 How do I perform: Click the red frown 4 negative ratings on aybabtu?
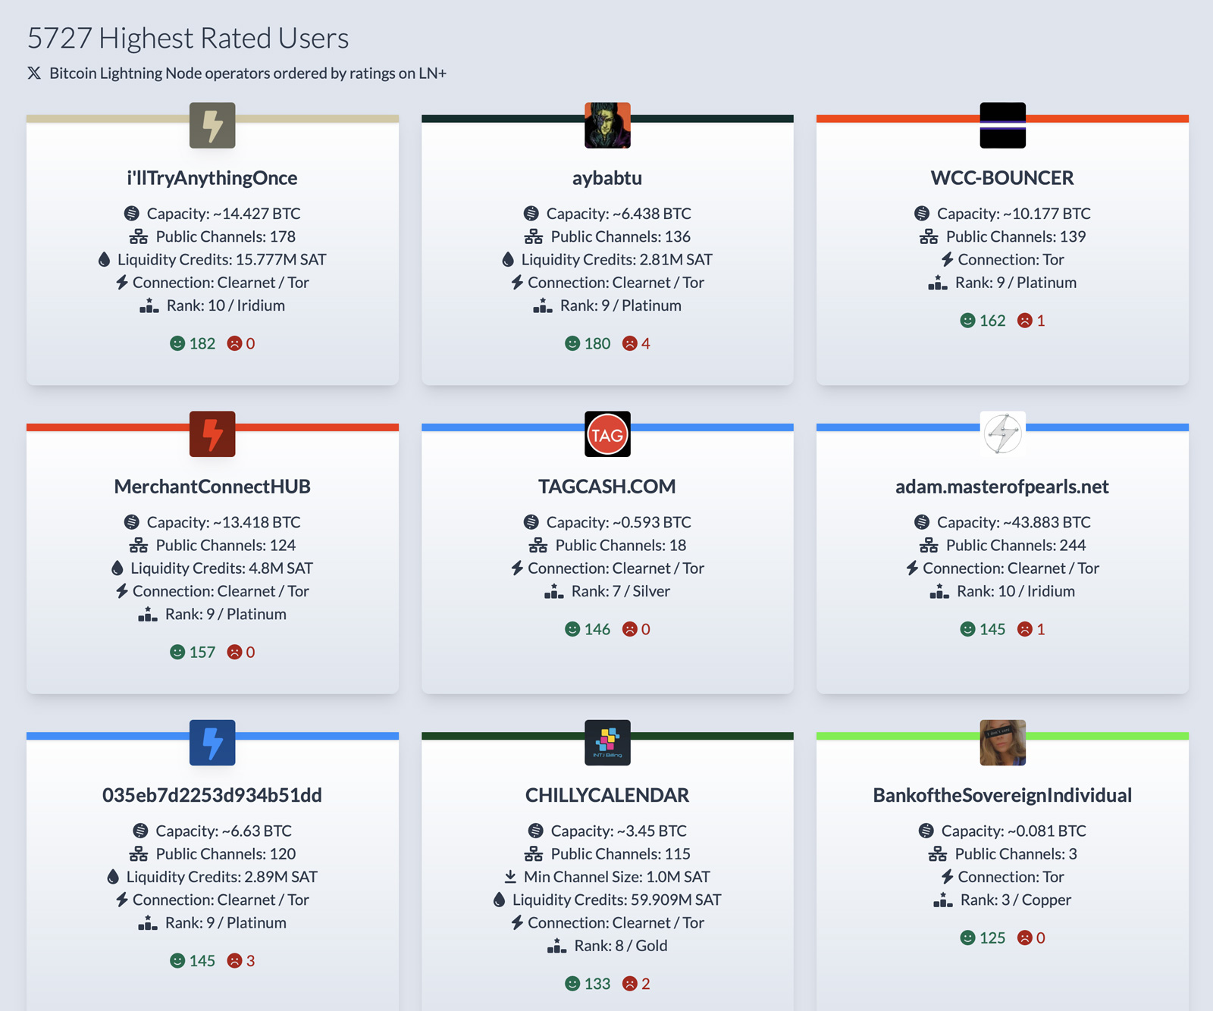(637, 343)
